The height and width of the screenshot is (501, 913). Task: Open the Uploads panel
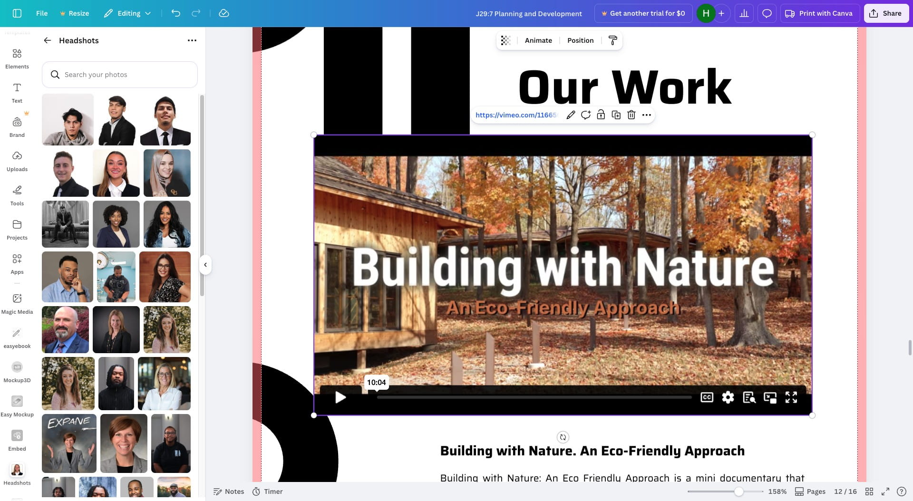coord(17,162)
